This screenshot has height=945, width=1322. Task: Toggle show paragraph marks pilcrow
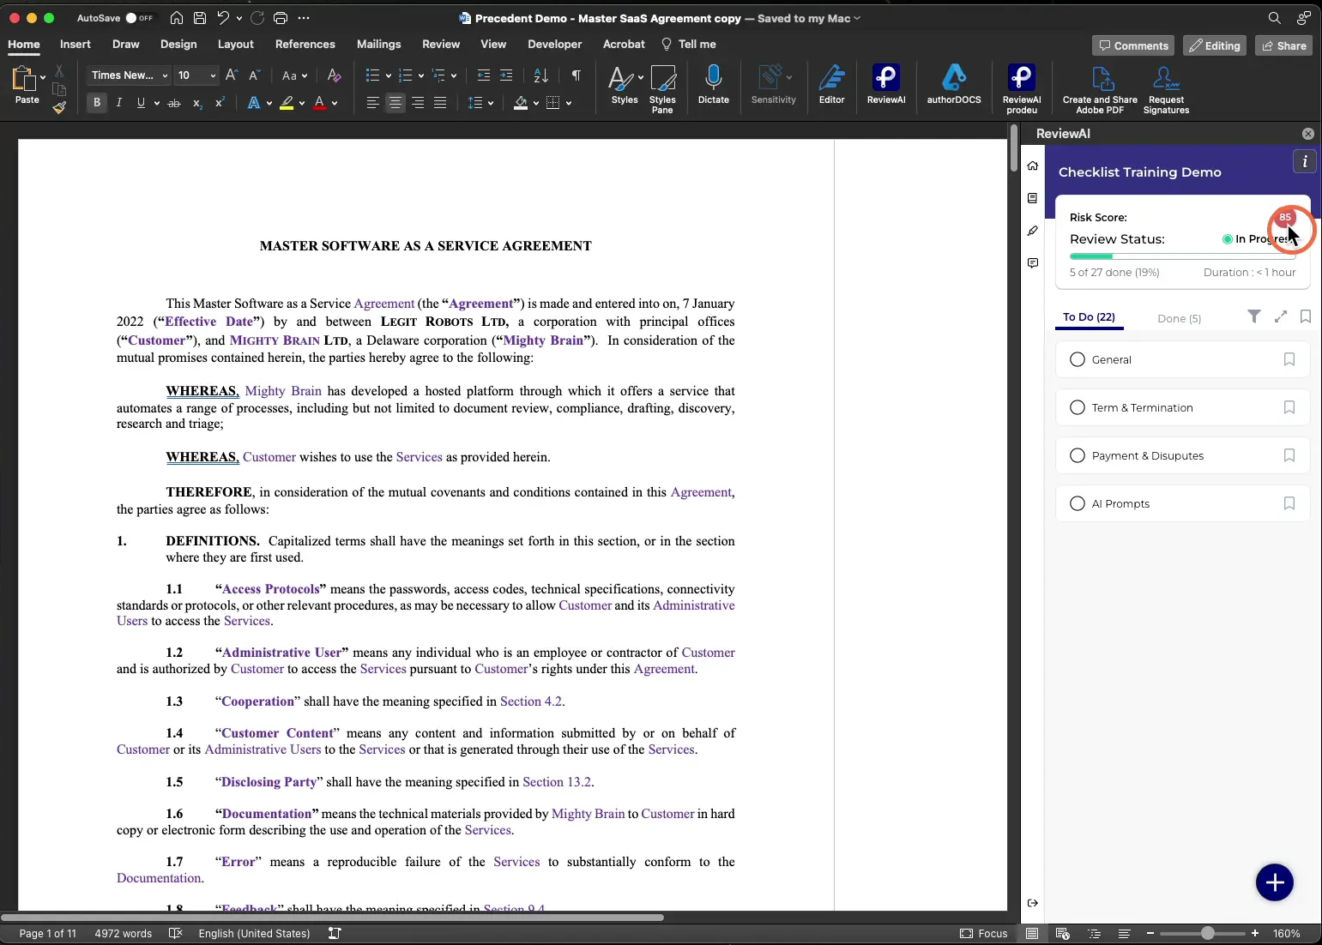pyautogui.click(x=576, y=75)
